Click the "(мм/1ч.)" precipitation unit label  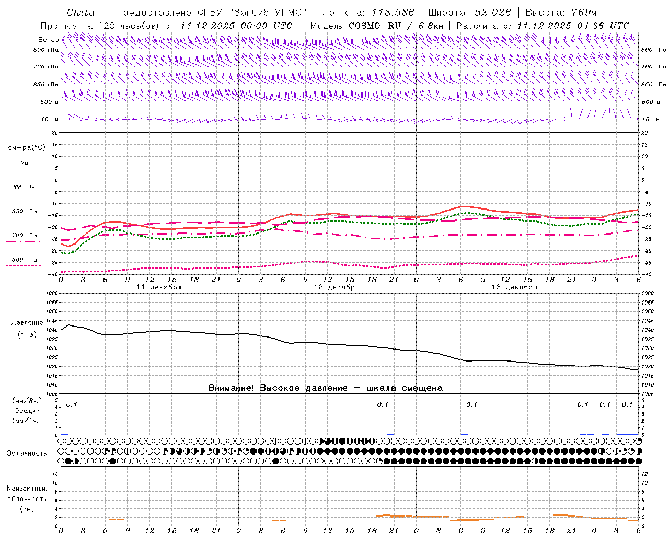point(27,421)
